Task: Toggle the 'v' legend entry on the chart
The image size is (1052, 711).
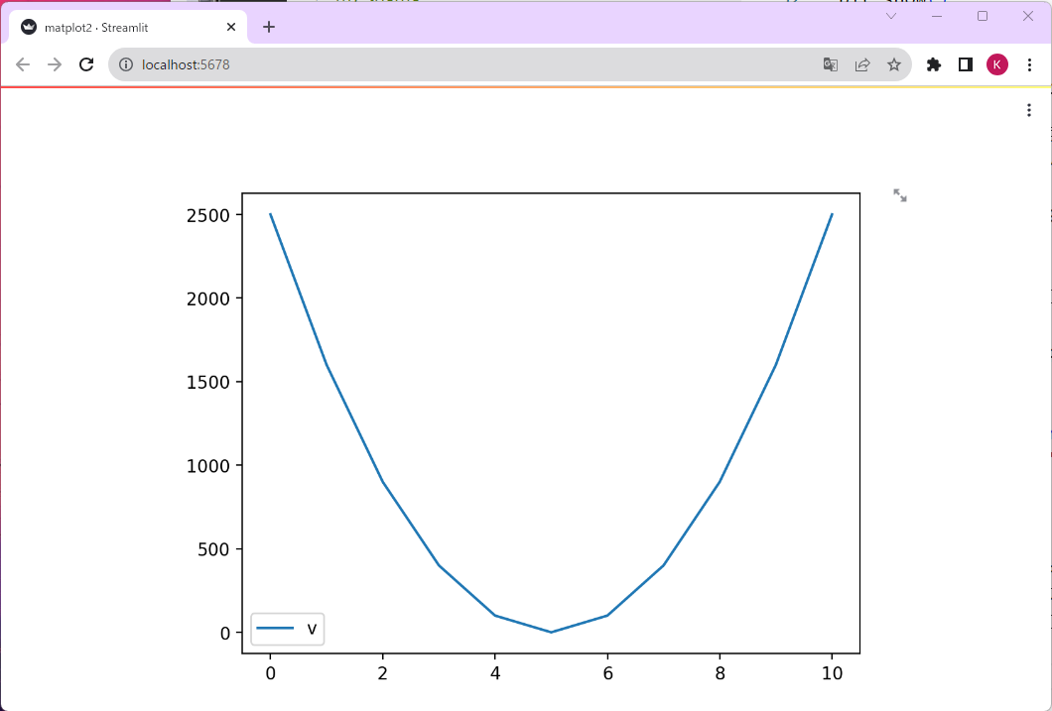Action: 287,628
